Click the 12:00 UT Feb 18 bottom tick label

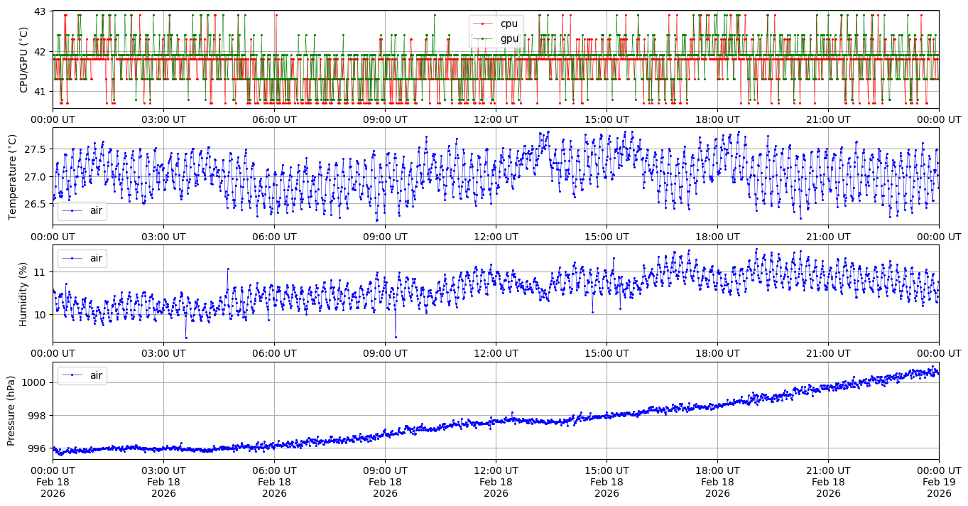coord(496,482)
